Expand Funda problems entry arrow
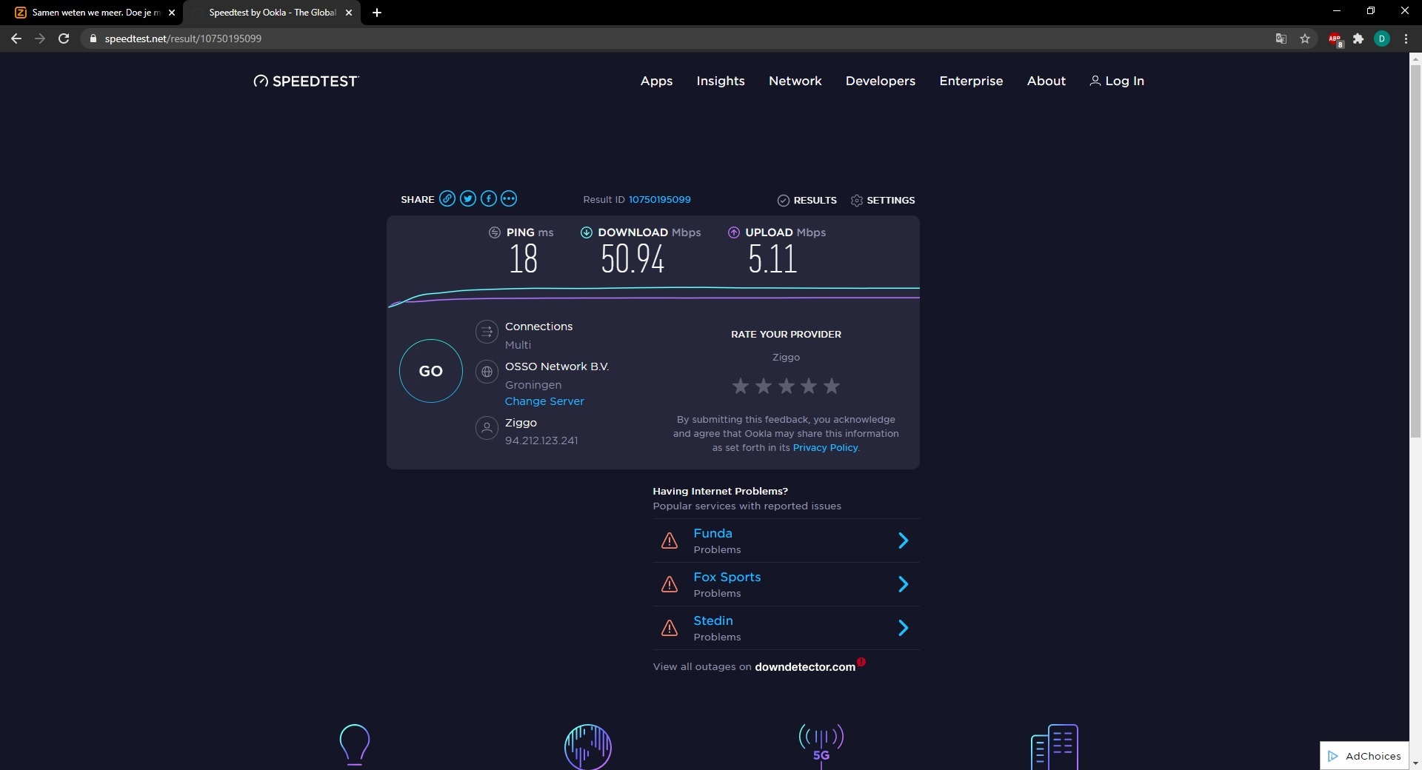Viewport: 1422px width, 770px height. click(903, 540)
